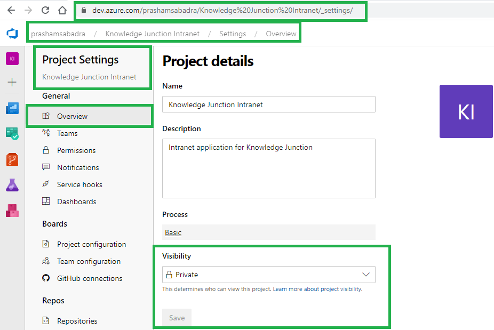Open Learn more about project visibility link
494x330 pixels.
pyautogui.click(x=317, y=289)
